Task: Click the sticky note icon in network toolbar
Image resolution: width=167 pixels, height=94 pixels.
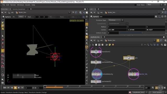Action: 110,45
